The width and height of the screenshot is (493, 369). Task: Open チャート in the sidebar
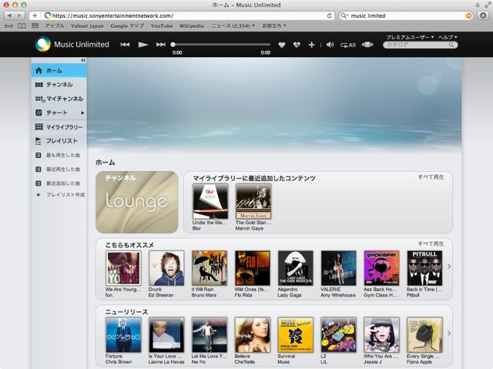pyautogui.click(x=56, y=112)
